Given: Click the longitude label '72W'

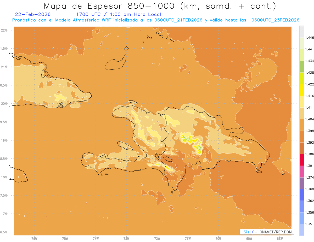Looking at the screenshot, I should [157, 238].
